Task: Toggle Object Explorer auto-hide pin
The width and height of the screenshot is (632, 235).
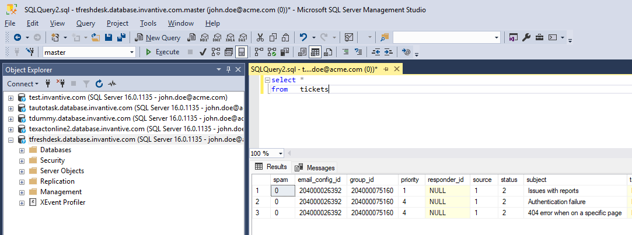Action: [228, 70]
